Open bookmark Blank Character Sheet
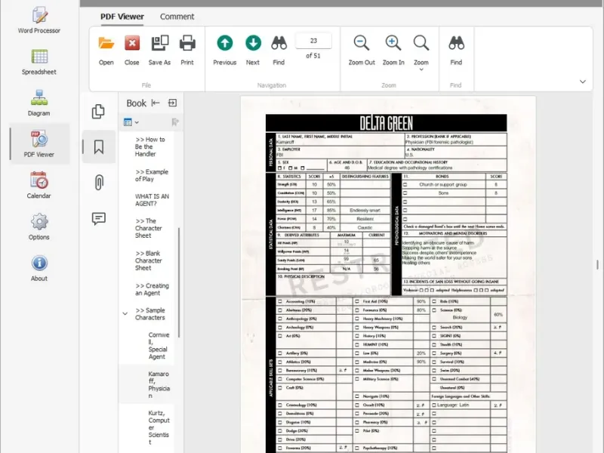 click(149, 260)
